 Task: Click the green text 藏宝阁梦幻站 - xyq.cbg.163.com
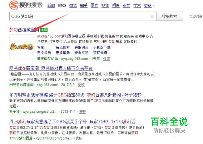(x=63, y=59)
